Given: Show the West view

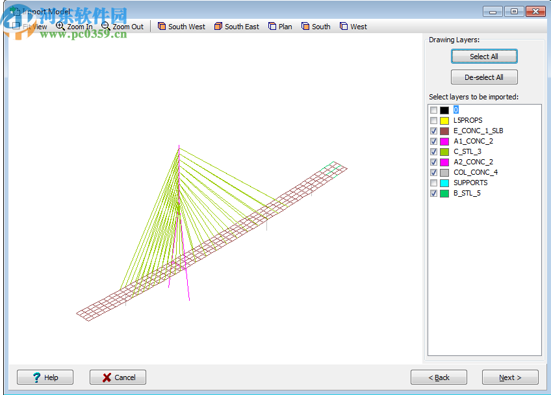Looking at the screenshot, I should [x=353, y=26].
